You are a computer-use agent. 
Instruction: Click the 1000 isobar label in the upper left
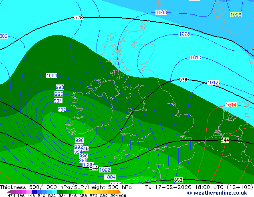[52, 76]
